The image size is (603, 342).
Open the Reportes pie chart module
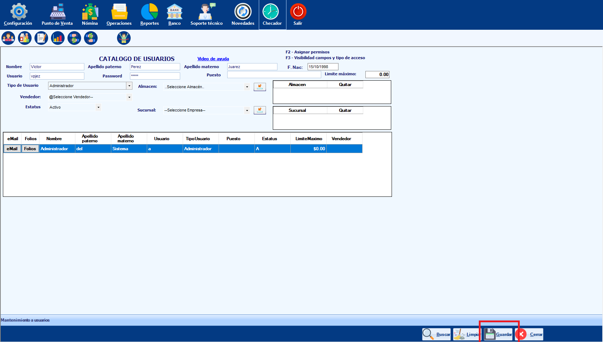pyautogui.click(x=149, y=14)
